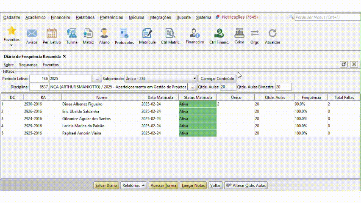The height and width of the screenshot is (203, 361).
Task: Click the Alterar Qtde. Aulas button
Action: click(x=246, y=185)
